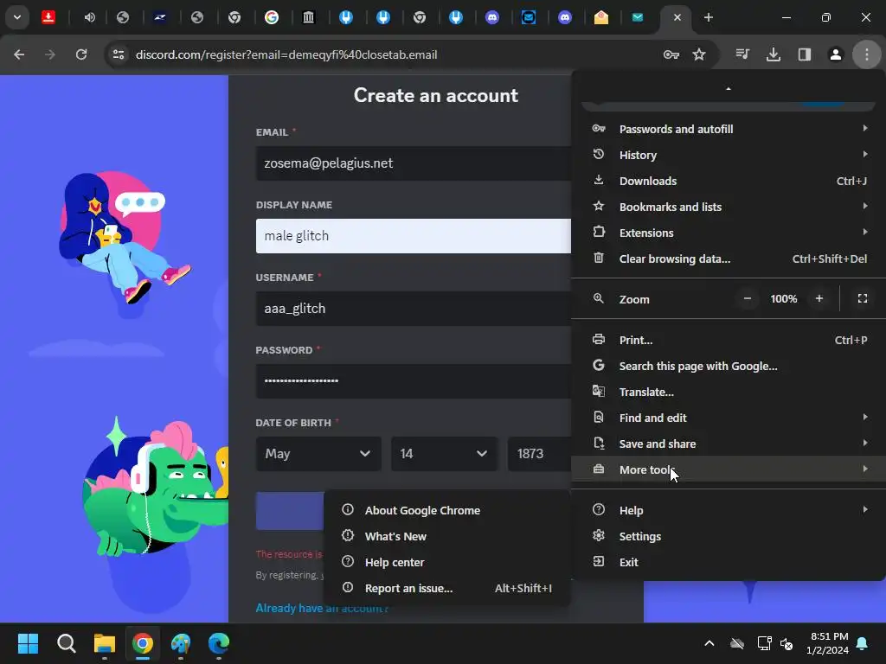The height and width of the screenshot is (664, 886).
Task: Open Help center
Action: [x=447, y=562]
